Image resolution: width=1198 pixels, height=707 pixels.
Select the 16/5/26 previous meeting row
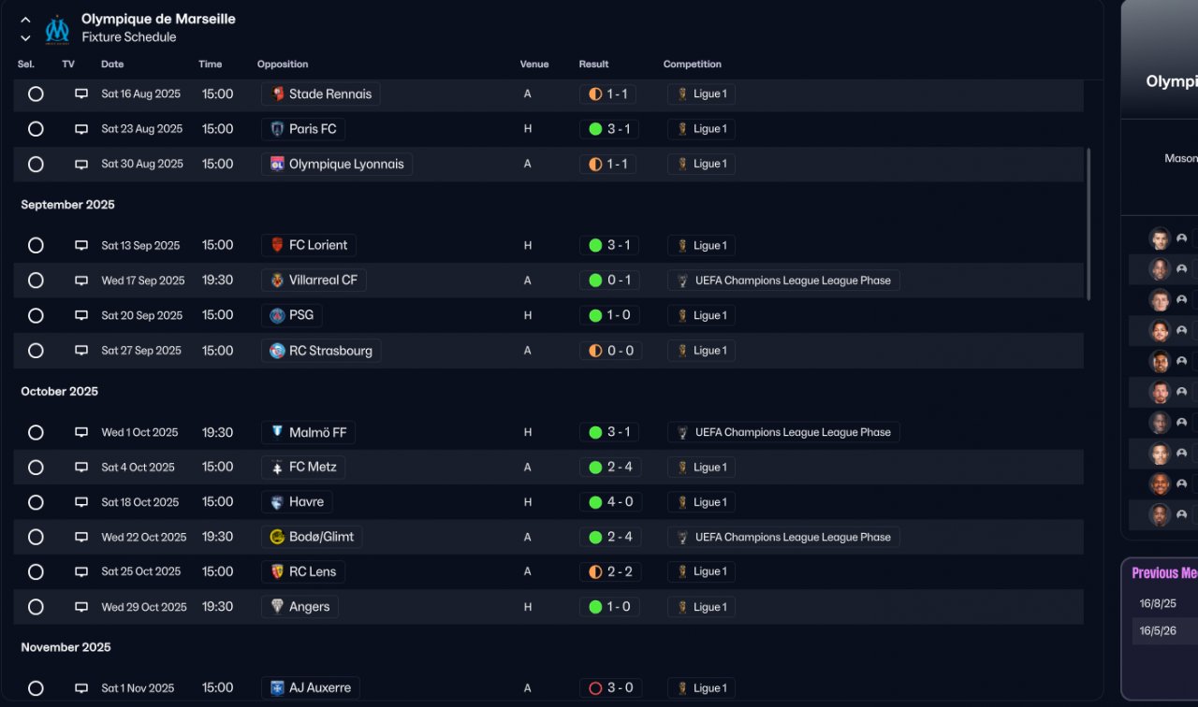[1159, 631]
